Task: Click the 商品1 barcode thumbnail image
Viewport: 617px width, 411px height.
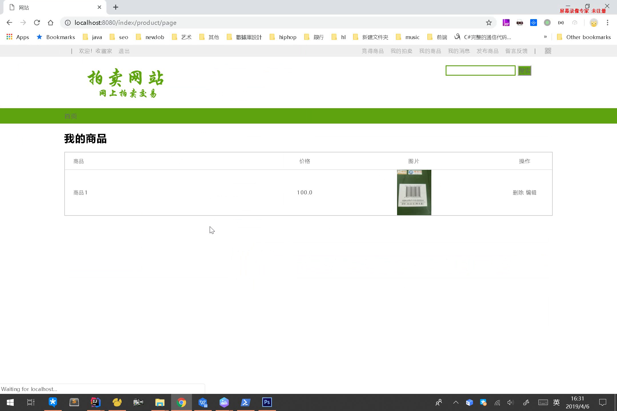Action: pos(414,192)
